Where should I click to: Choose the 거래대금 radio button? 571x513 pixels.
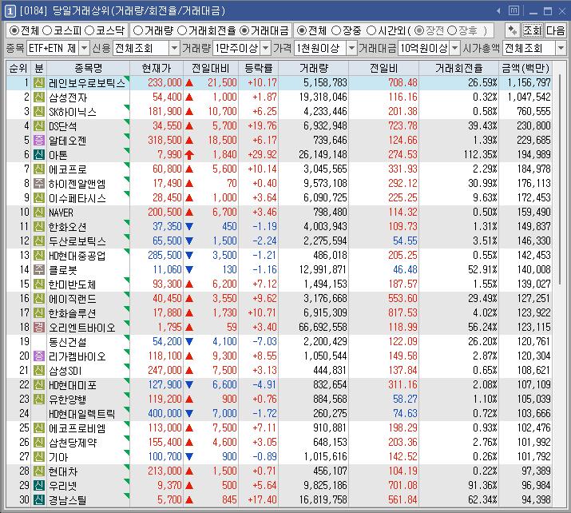pyautogui.click(x=244, y=30)
